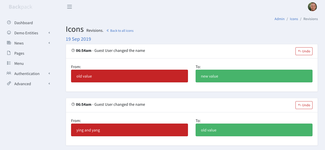
Task: Expand the Advanced submenu arrow
Action: [x=49, y=84]
